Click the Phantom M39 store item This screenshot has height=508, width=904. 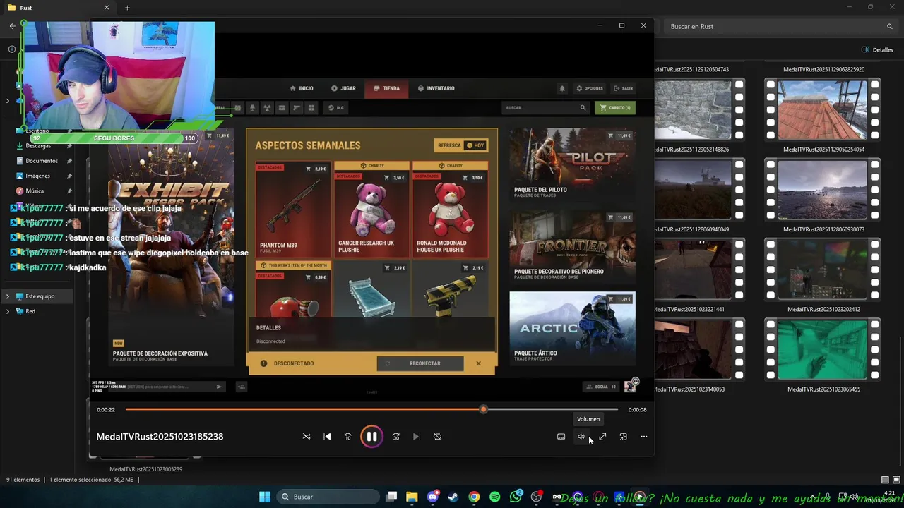[x=293, y=210]
